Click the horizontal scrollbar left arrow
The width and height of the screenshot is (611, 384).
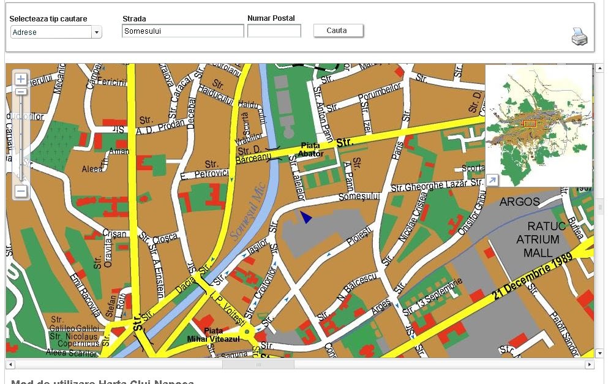pos(10,364)
